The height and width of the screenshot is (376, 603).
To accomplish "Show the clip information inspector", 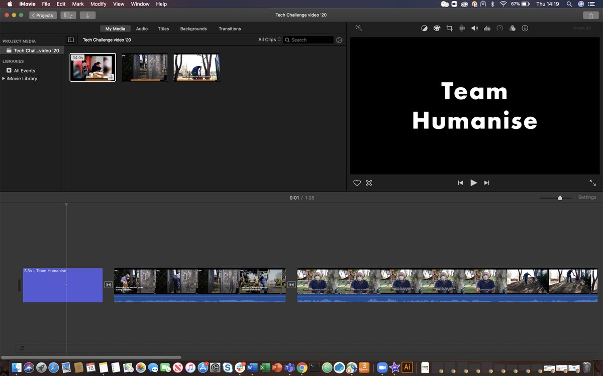I will (525, 29).
